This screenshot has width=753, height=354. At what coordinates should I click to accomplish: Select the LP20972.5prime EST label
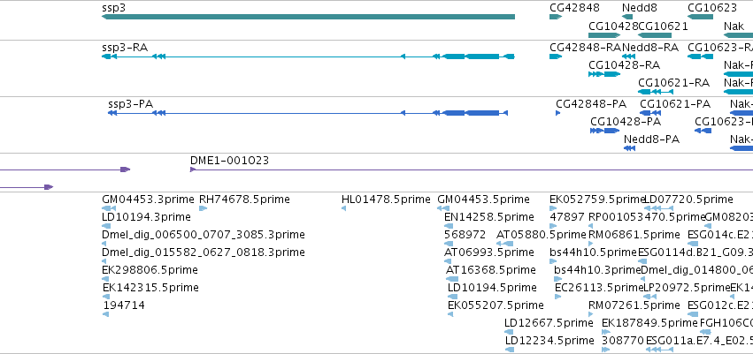coord(687,288)
